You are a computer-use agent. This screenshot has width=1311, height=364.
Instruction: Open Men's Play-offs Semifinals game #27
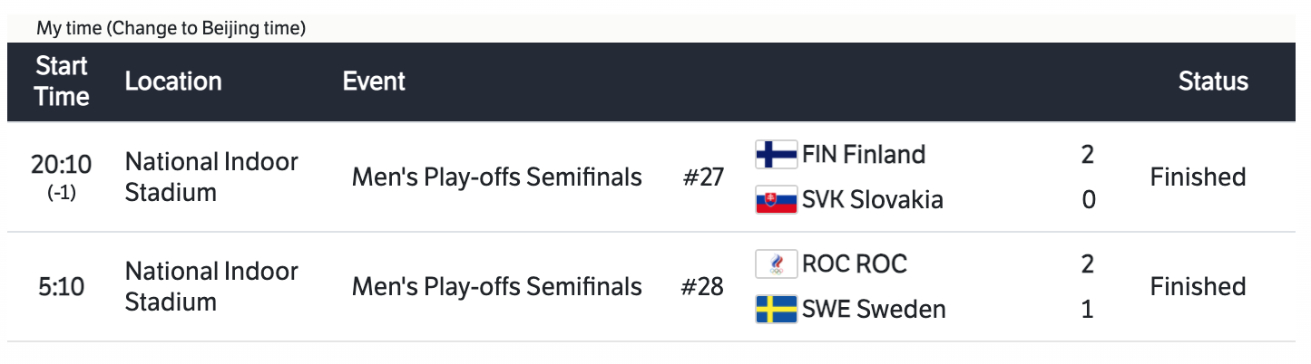coord(496,177)
